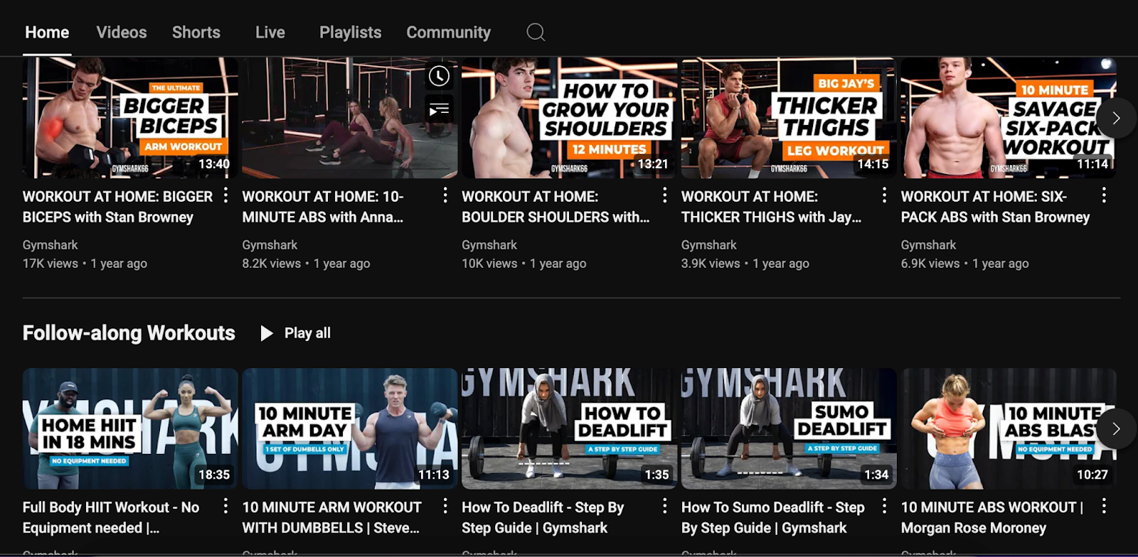Open title Full Body HIIT Workout - No Equipment needed
This screenshot has height=557, width=1138.
point(111,517)
